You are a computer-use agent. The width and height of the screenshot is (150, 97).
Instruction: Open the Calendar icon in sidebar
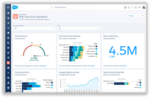pyautogui.click(x=8, y=88)
